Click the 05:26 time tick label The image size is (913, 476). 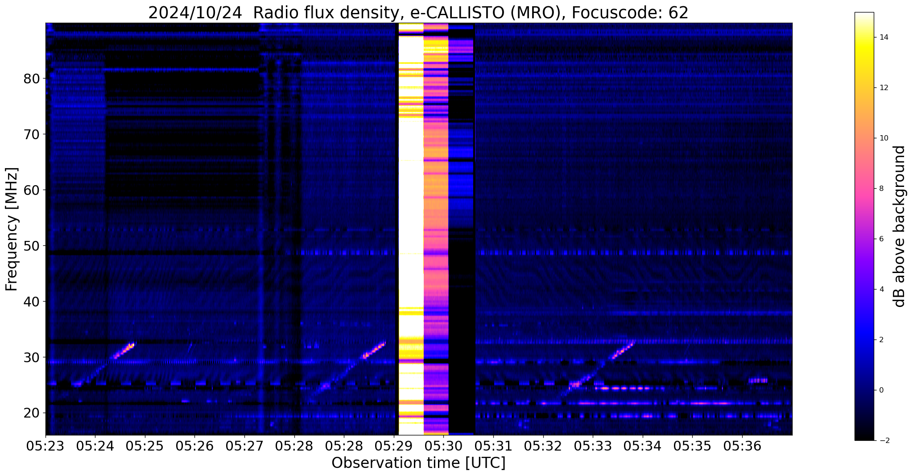[x=194, y=446]
